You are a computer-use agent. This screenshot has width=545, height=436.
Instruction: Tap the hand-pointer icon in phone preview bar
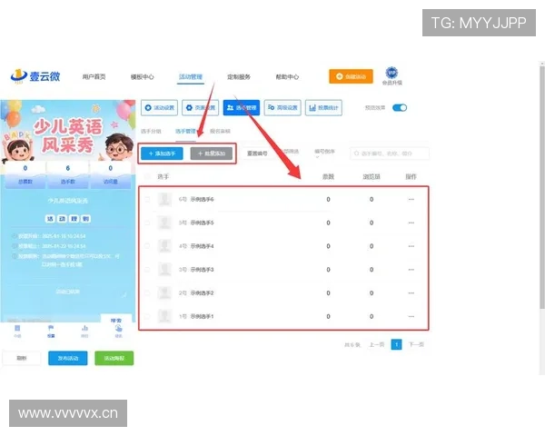point(118,331)
